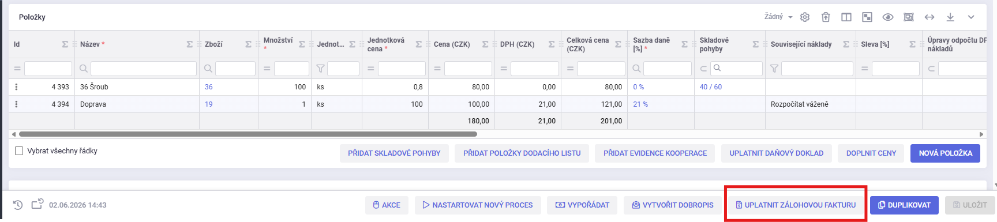This screenshot has width=997, height=222.
Task: Click Přidat skladové pohyby button
Action: 394,153
